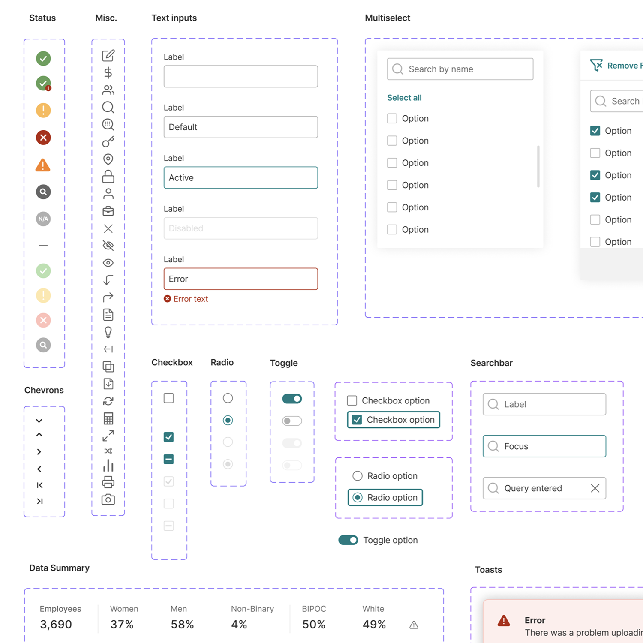Check the unchecked 'Checkbox option' box
Screen dimensions: 643x643
point(352,400)
